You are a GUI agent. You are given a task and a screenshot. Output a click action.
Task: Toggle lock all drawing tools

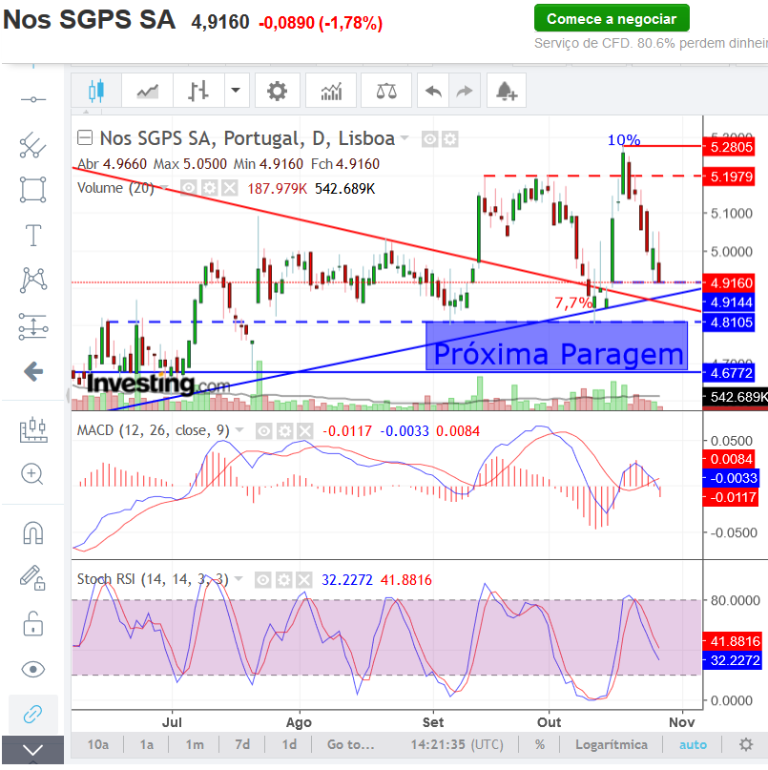[33, 624]
